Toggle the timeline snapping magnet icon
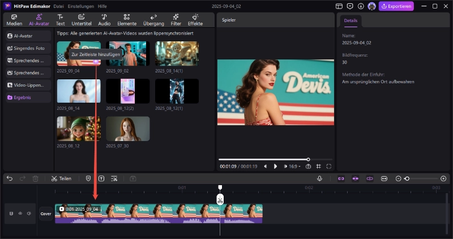This screenshot has height=239, width=453. click(x=356, y=178)
